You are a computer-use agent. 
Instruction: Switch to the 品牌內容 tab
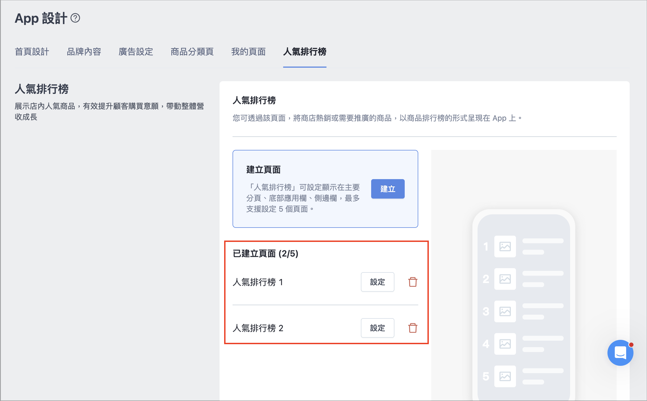pos(84,52)
